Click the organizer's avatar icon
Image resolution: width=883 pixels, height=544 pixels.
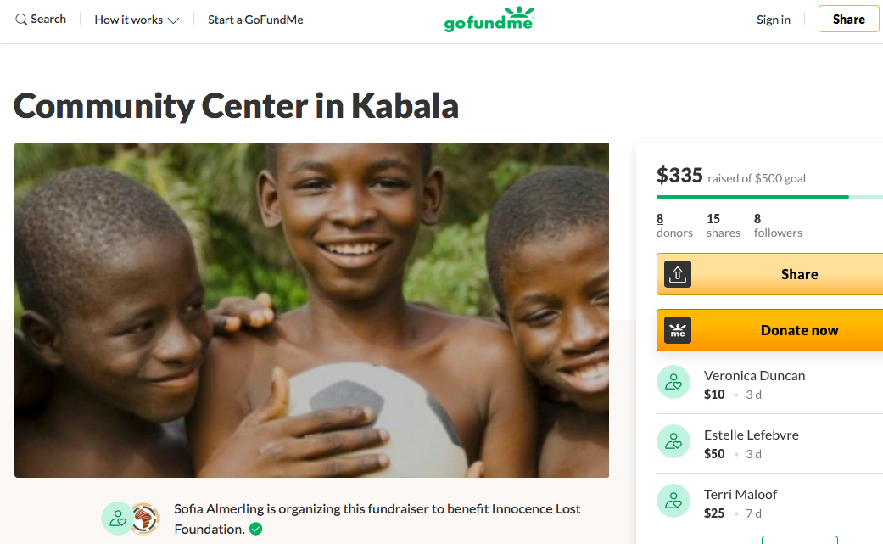click(117, 519)
